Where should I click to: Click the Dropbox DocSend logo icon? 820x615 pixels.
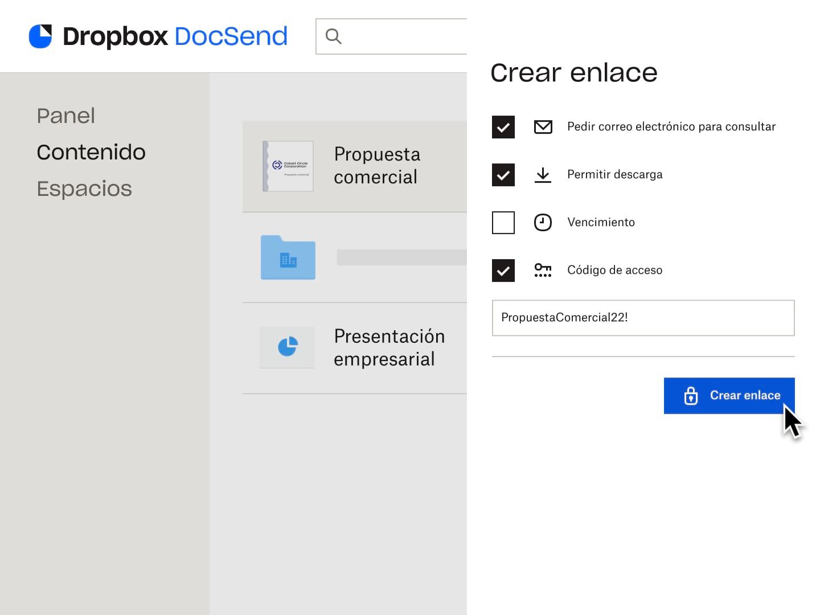click(x=40, y=36)
